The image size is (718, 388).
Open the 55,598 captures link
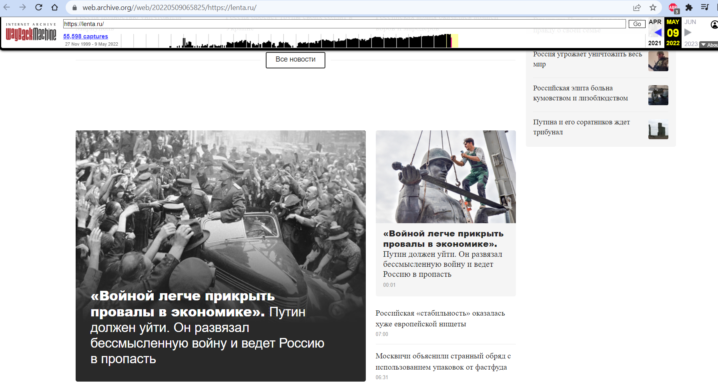86,36
